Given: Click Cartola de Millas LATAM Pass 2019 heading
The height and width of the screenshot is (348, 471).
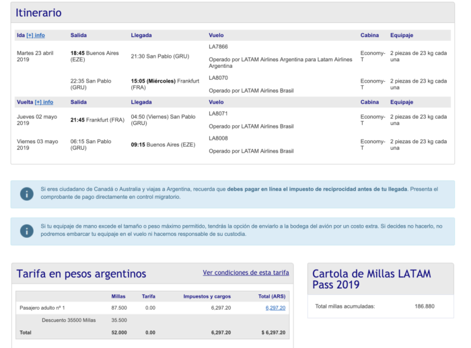Looking at the screenshot, I should pos(372,279).
